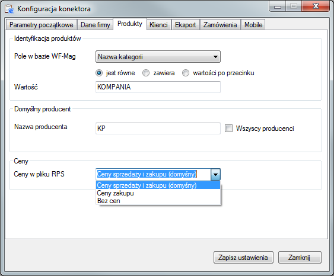Minimize the Konfiguracja konektora window
Viewport: 334px width, 276px height.
pos(277,7)
